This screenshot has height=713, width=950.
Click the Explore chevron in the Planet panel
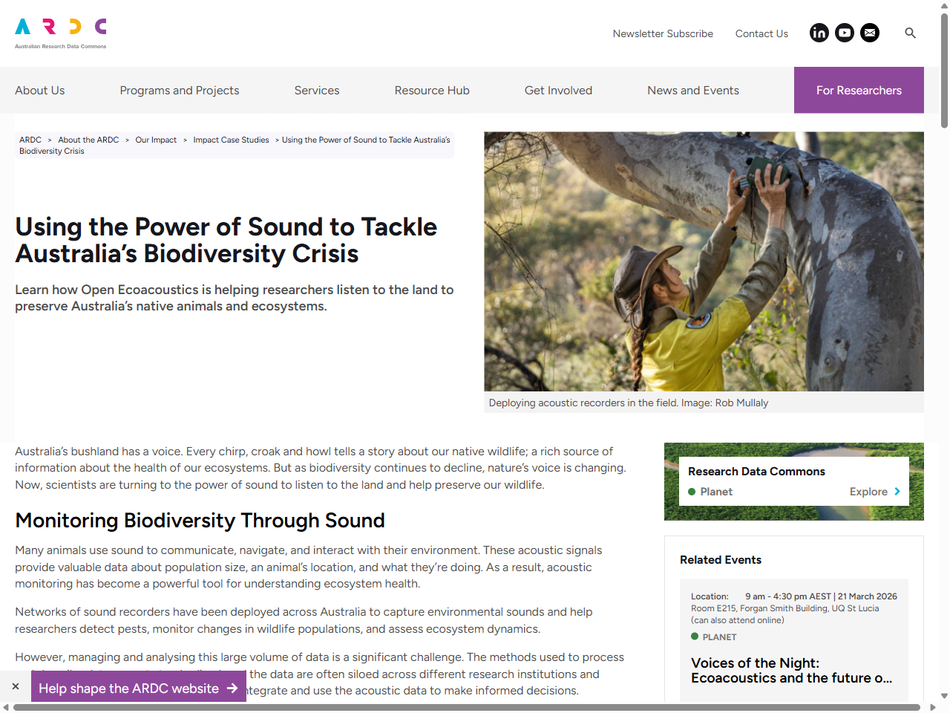tap(899, 492)
